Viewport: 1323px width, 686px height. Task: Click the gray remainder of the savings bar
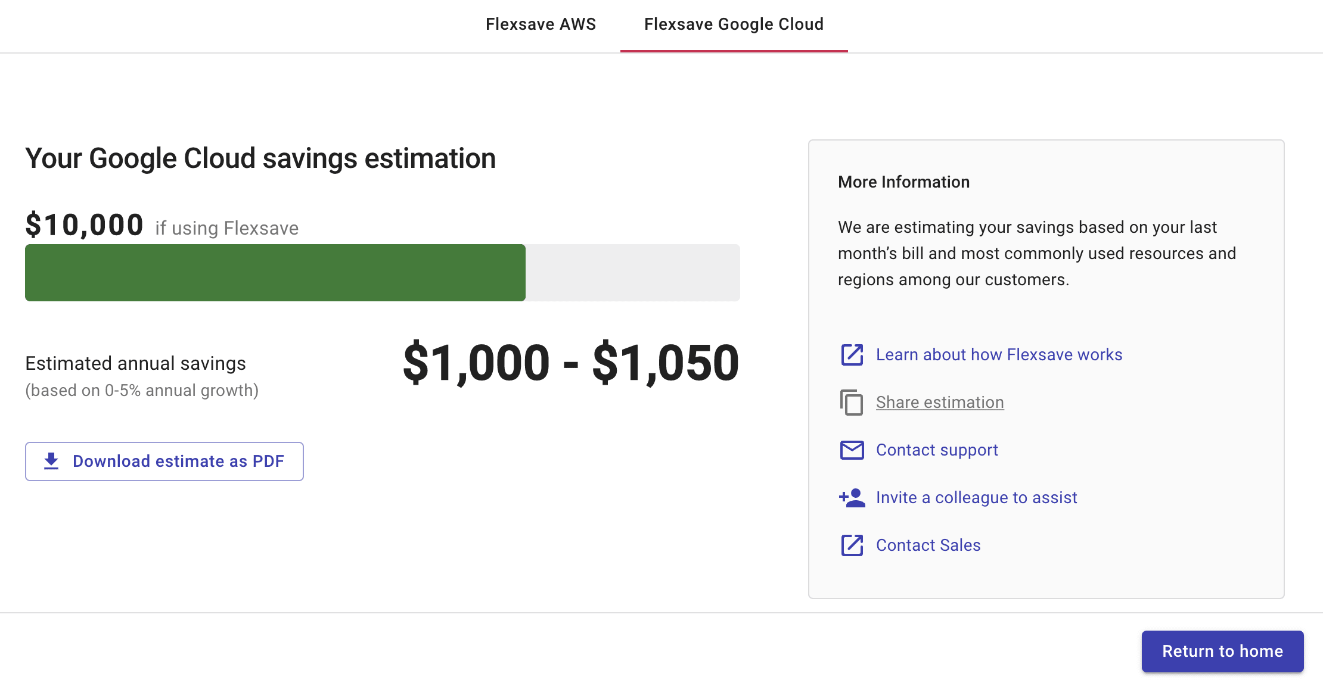coord(632,273)
